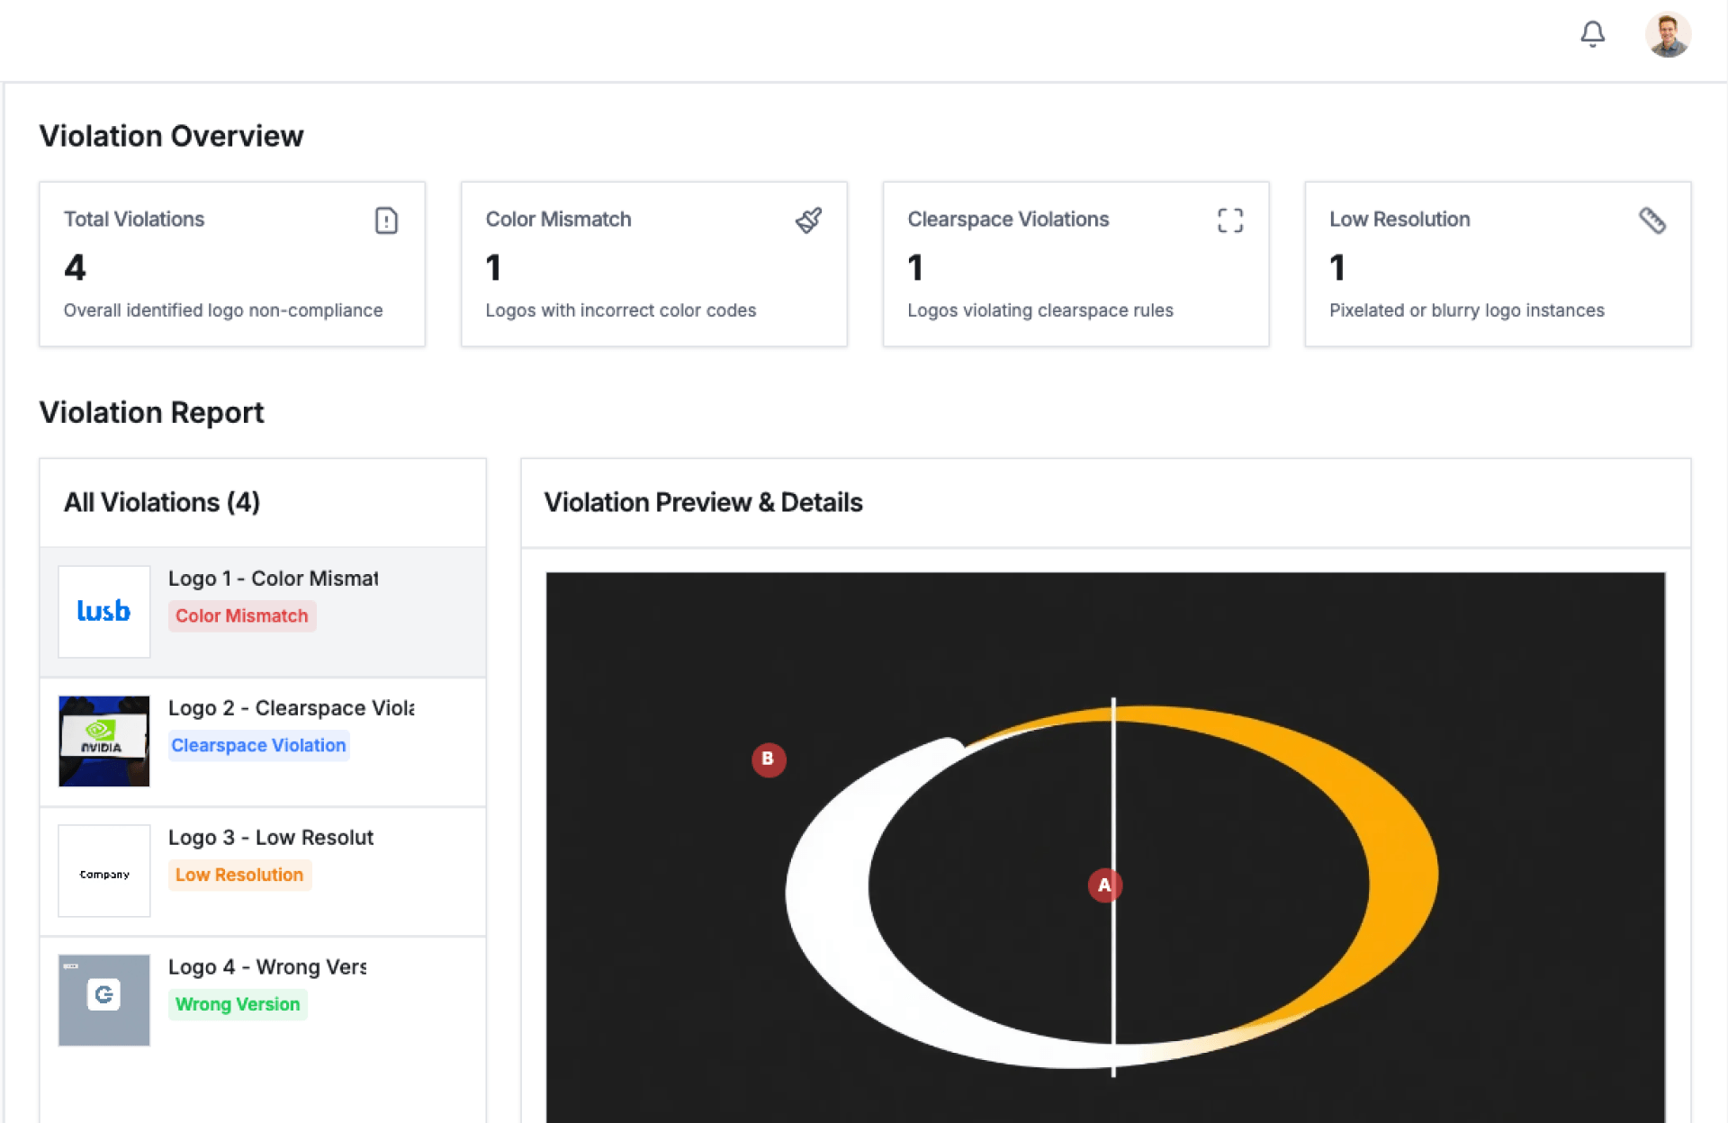
Task: Click the Clearspace Violations frame icon
Action: 1229,220
